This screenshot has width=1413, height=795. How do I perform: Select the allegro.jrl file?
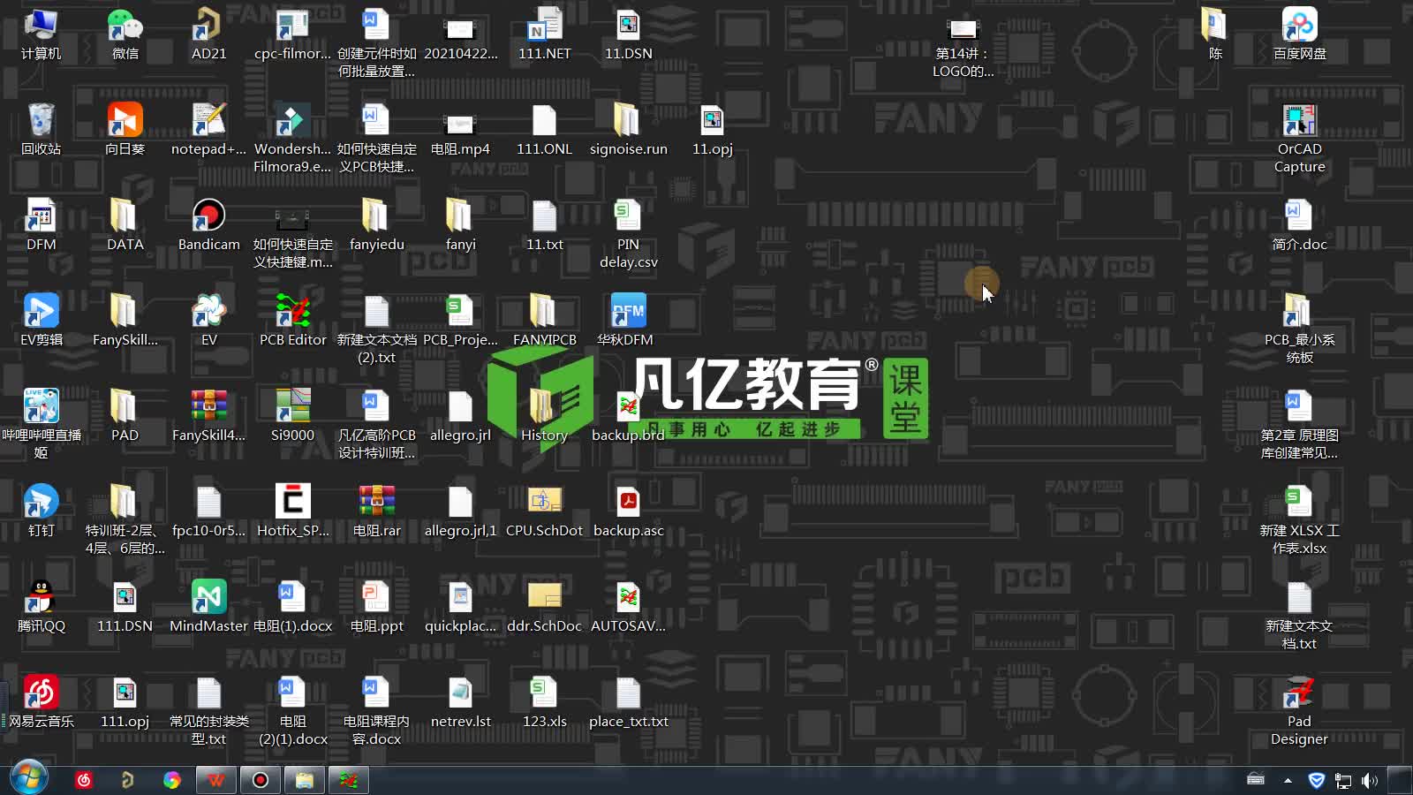pyautogui.click(x=460, y=417)
